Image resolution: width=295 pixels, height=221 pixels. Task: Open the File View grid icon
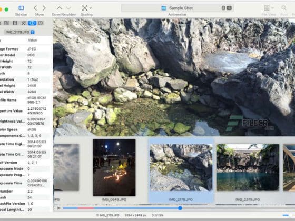(267, 8)
